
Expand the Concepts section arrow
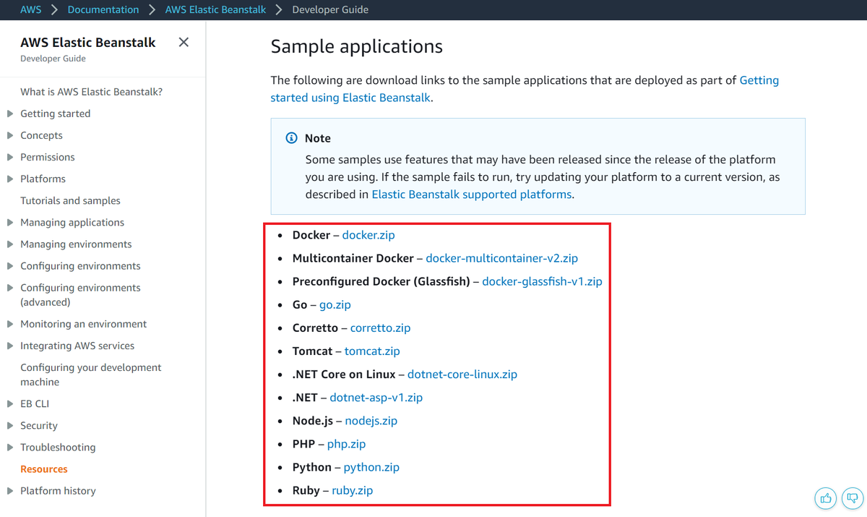tap(10, 135)
